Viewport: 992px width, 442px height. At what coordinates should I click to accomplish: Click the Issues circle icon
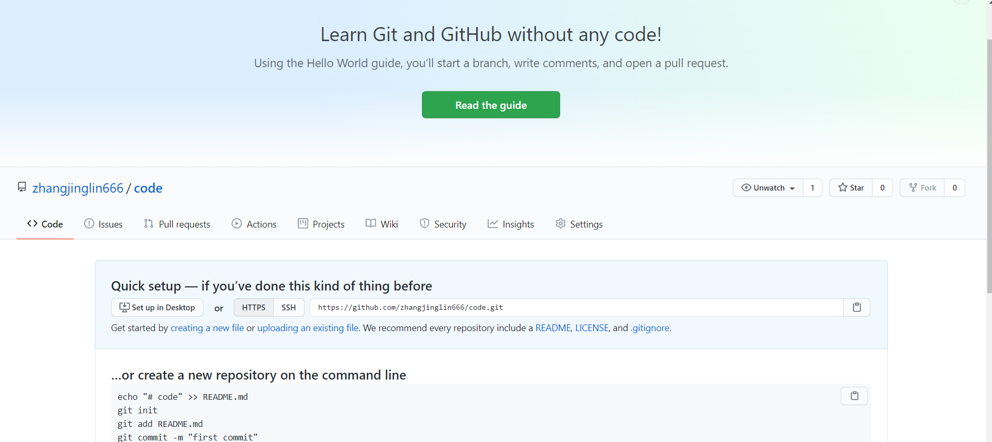(89, 223)
